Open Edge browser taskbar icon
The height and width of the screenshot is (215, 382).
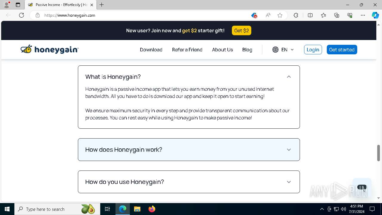tap(123, 209)
